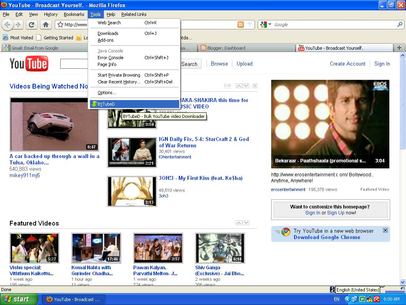Click Sign Up in customize homepage box
This screenshot has height=305, width=406.
click(x=335, y=213)
